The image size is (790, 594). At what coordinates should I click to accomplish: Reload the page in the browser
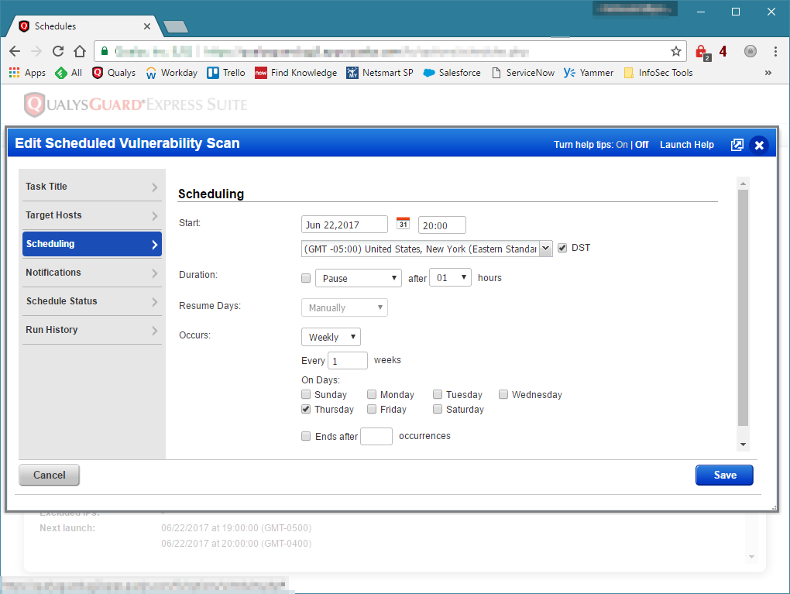tap(58, 51)
